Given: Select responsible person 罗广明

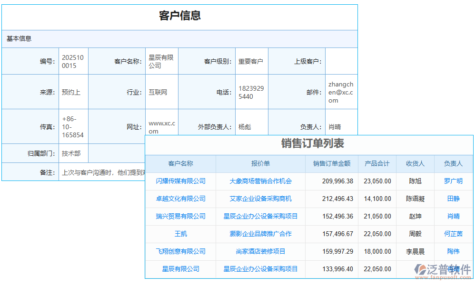Looking at the screenshot, I should [455, 181].
